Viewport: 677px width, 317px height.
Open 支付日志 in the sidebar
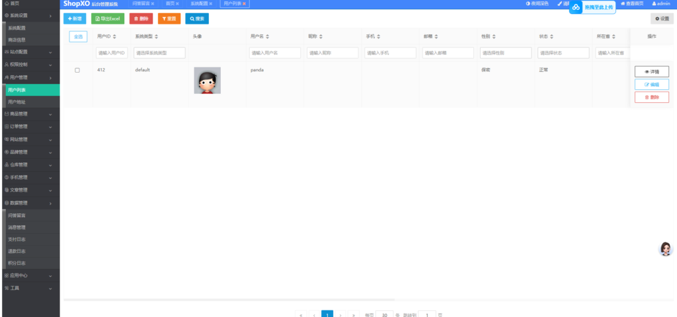tap(33, 239)
